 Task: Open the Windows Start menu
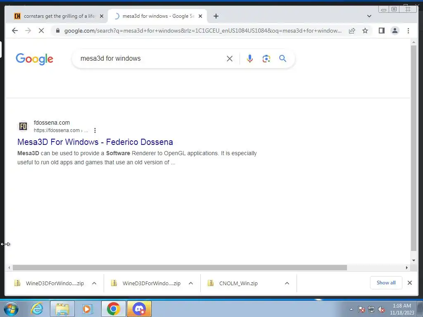pos(11,309)
